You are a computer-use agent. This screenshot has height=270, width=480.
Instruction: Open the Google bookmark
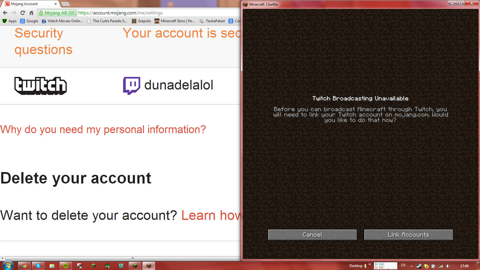[29, 21]
